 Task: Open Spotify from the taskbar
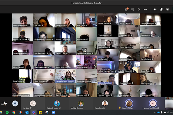pyautogui.click(x=7, y=112)
